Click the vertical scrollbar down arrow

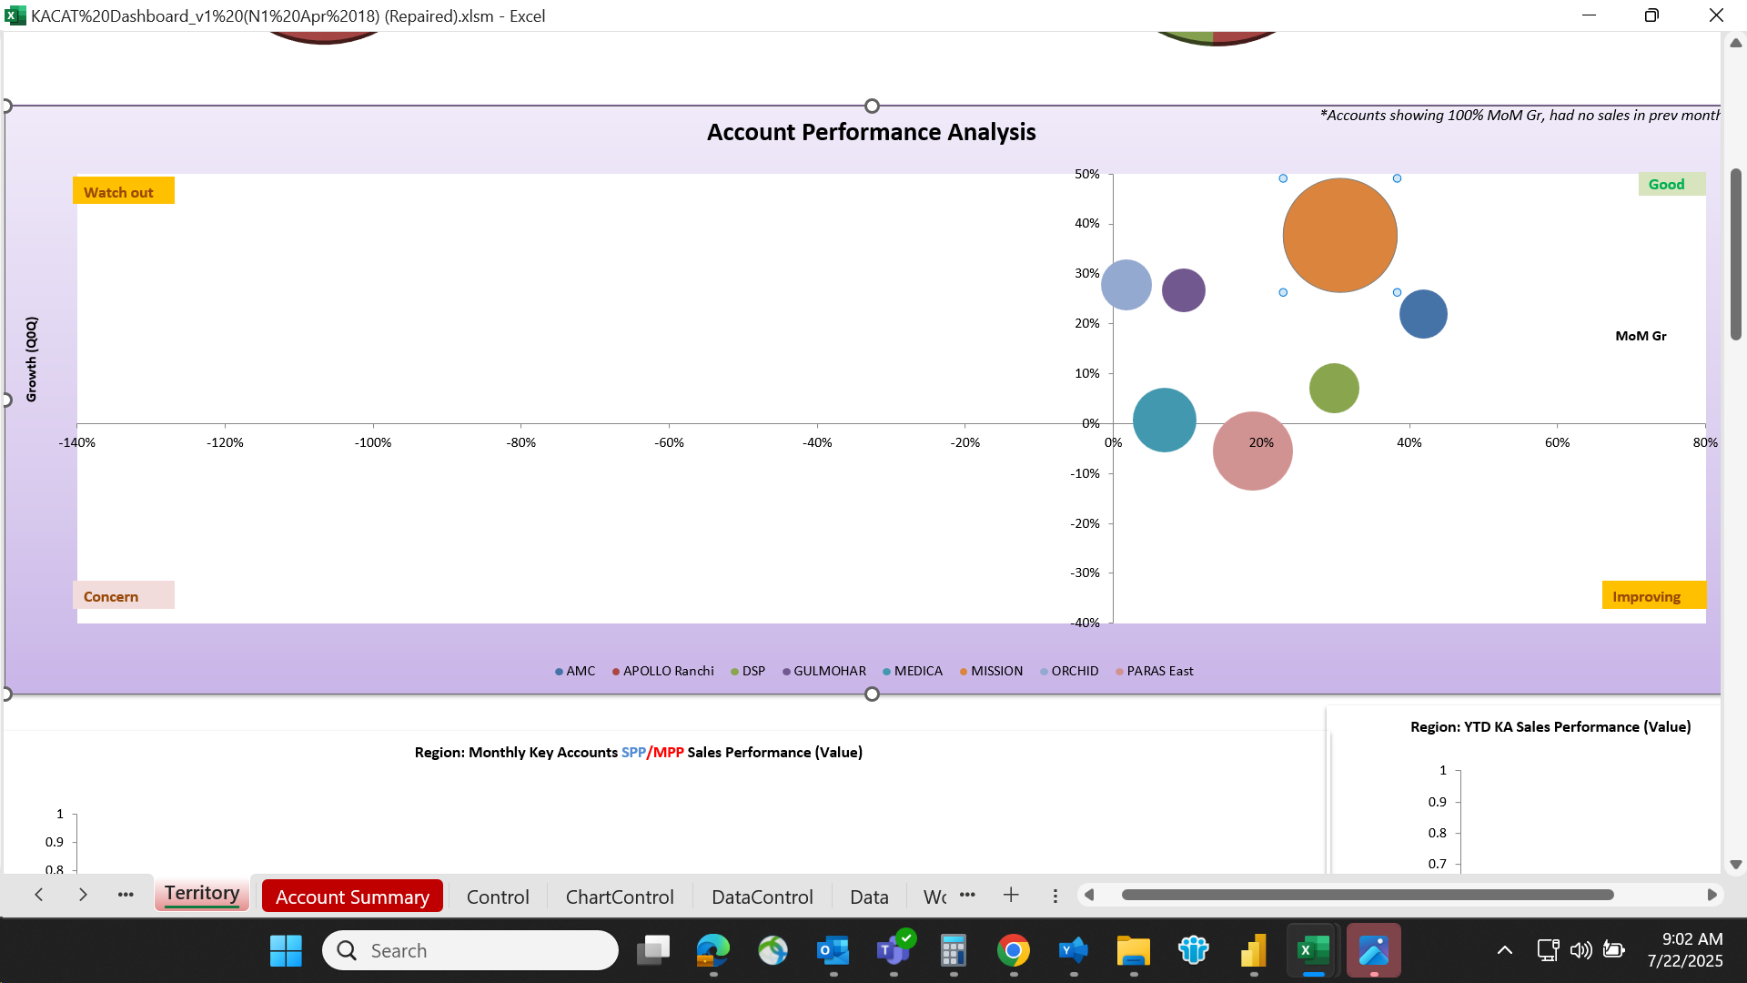pyautogui.click(x=1736, y=865)
